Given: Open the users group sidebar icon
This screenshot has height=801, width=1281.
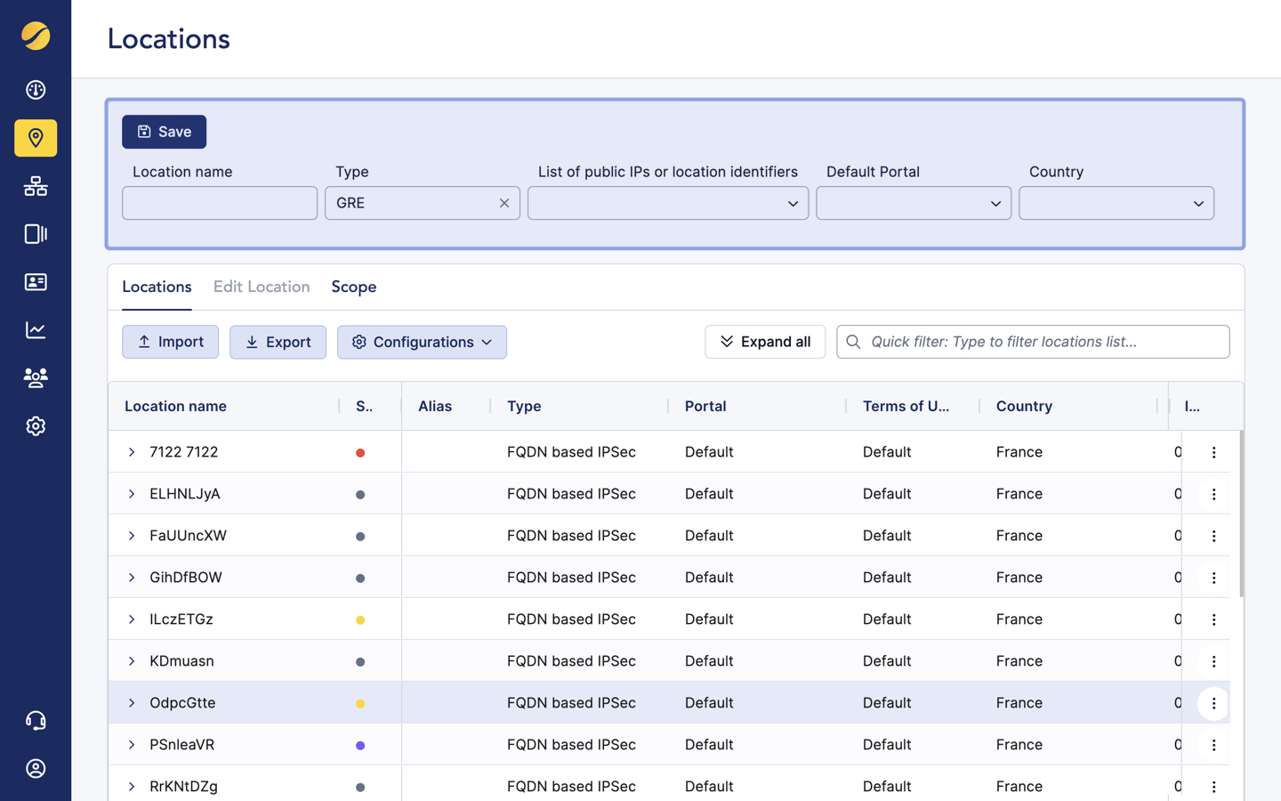Looking at the screenshot, I should pos(36,378).
